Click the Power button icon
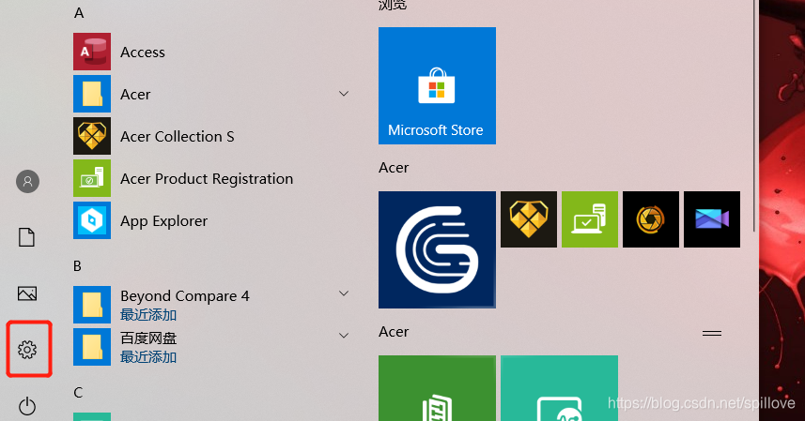The height and width of the screenshot is (421, 805). pos(27,406)
